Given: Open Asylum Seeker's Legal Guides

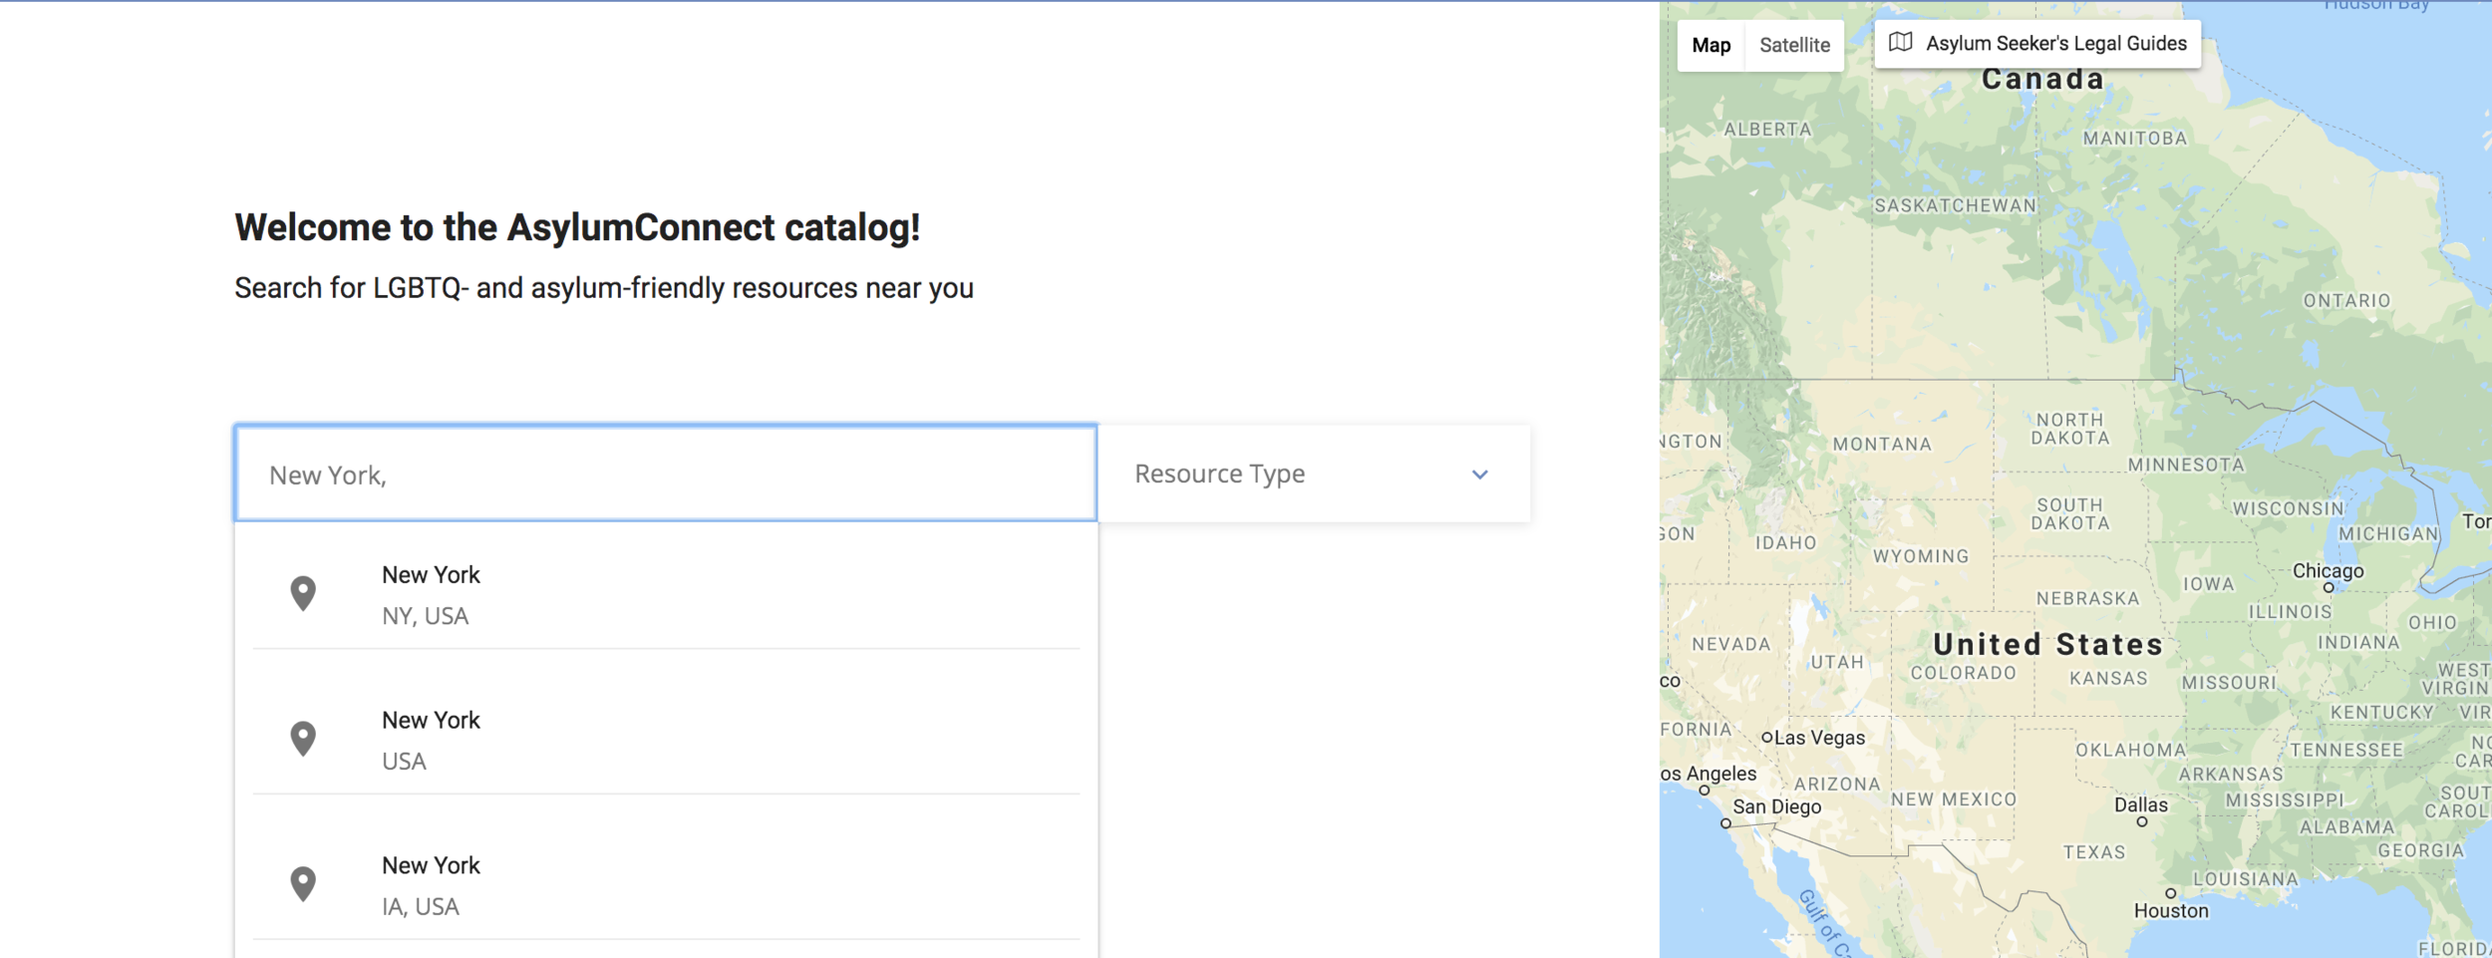Looking at the screenshot, I should (x=2037, y=43).
